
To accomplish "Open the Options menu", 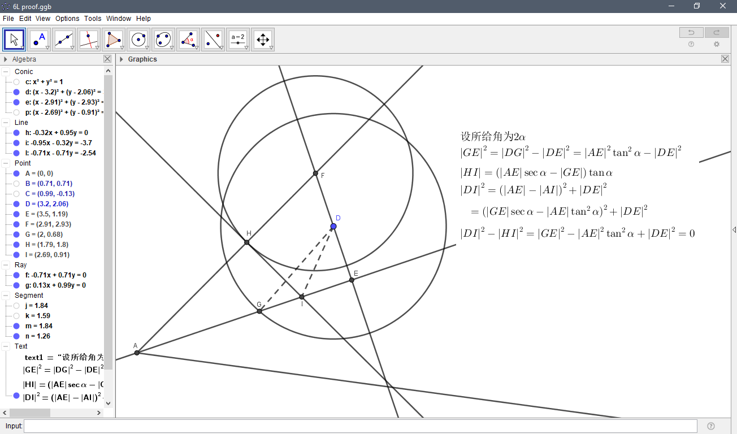I will point(67,18).
